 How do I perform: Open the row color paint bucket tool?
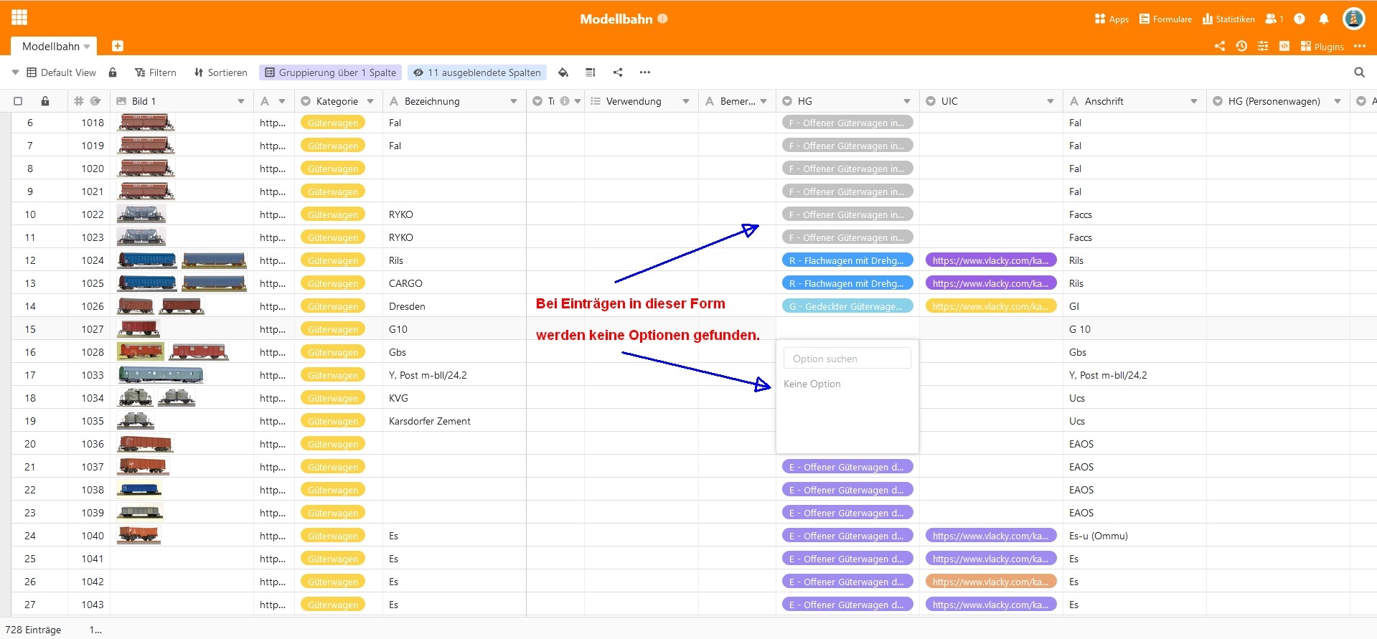tap(563, 72)
